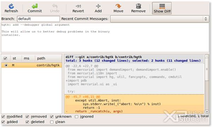The height and width of the screenshot is (127, 212).
Task: Click the '+import pdb' diff line
Action: (76, 80)
